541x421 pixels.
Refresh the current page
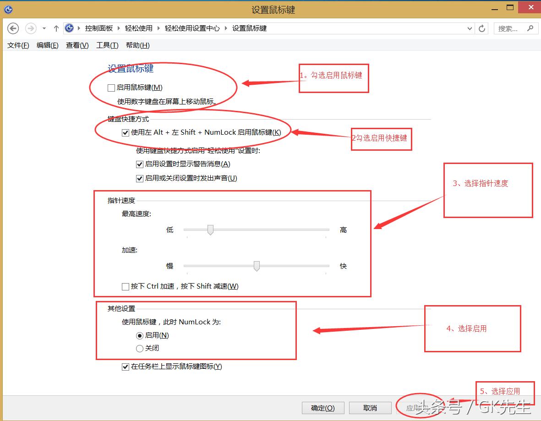tap(481, 28)
